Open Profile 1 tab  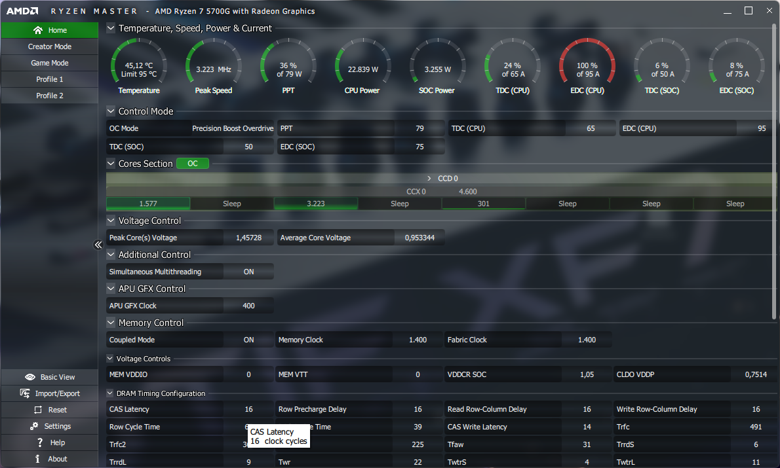coord(50,79)
